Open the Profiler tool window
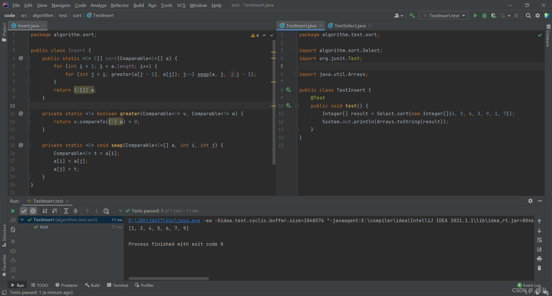Screen dimensions: 552x296 click(x=144, y=285)
